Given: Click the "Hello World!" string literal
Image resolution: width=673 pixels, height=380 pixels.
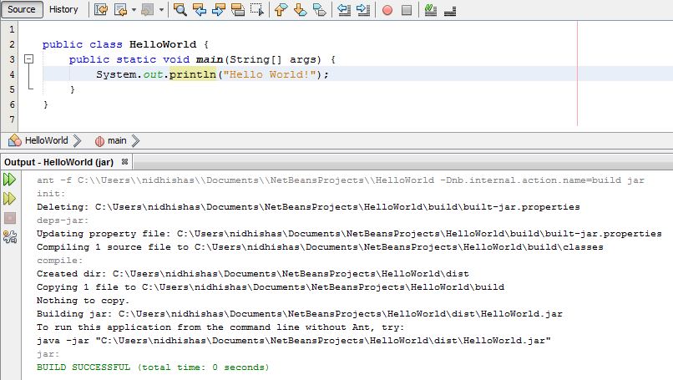Looking at the screenshot, I should point(270,74).
